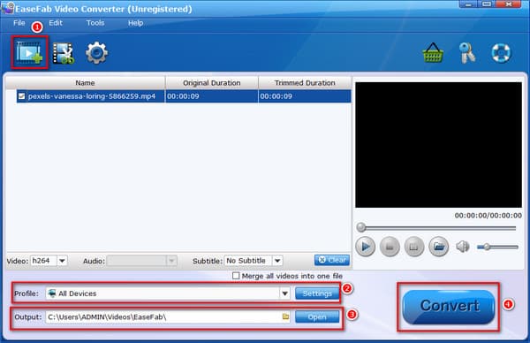Close the EaseFab window
The height and width of the screenshot is (343, 530).
tap(509, 4)
